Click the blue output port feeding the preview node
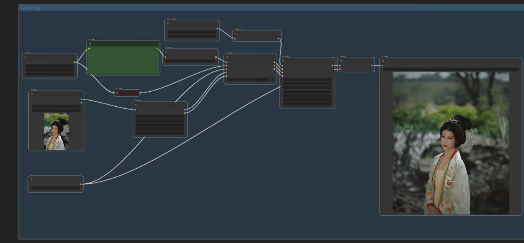This screenshot has height=243, width=524. [372, 66]
